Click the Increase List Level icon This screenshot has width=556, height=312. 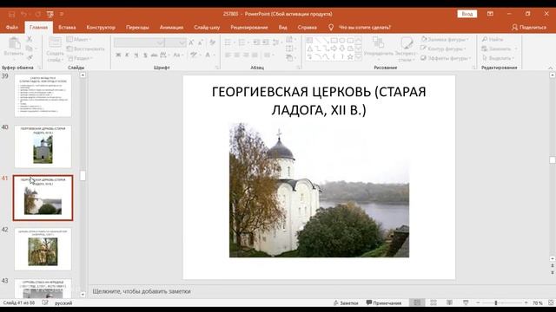pos(266,42)
